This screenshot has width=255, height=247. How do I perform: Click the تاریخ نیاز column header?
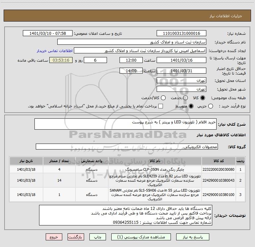26,161
